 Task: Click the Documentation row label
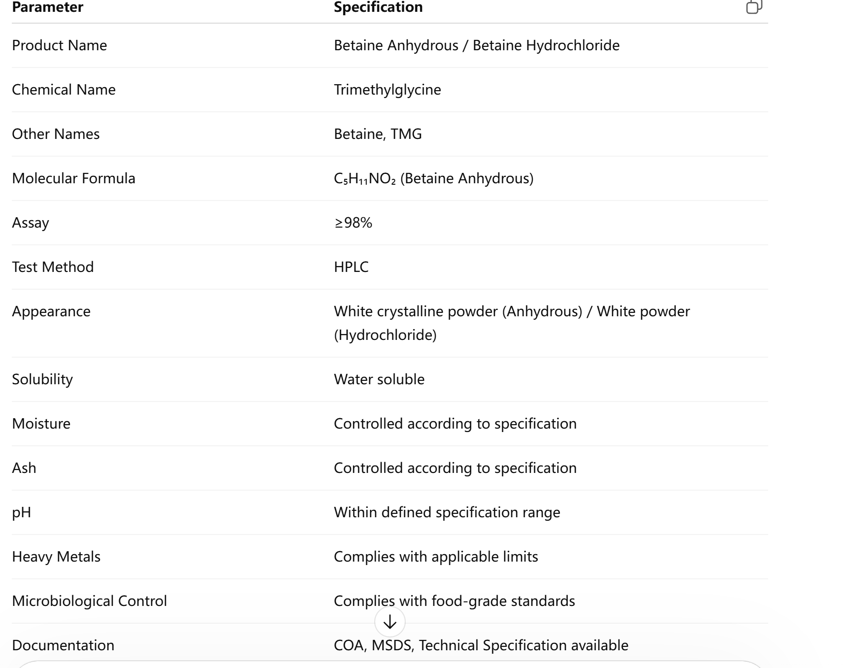63,645
